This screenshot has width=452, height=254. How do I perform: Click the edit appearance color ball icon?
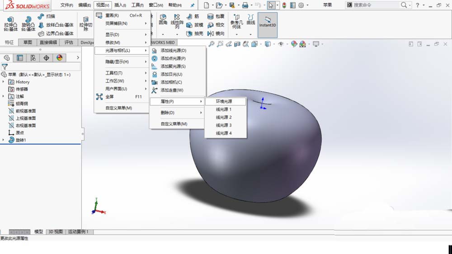tap(294, 44)
